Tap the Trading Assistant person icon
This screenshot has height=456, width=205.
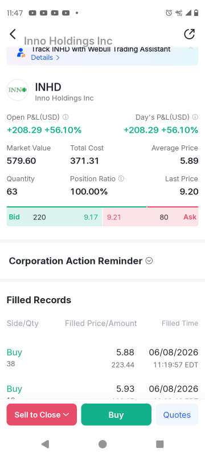pyautogui.click(x=21, y=53)
